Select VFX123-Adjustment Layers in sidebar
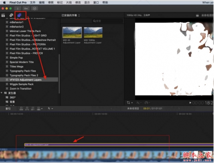Viewport: 214px width, 163px height. tap(25, 80)
